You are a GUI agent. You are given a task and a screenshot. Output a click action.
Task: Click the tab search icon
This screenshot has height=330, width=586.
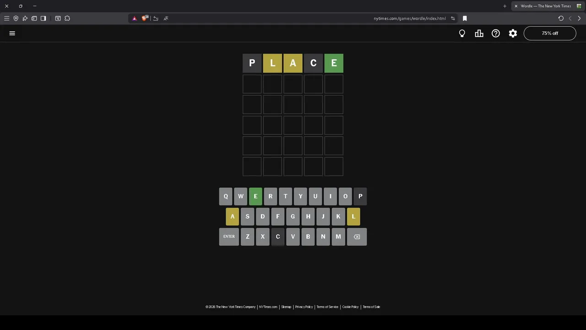(58, 18)
